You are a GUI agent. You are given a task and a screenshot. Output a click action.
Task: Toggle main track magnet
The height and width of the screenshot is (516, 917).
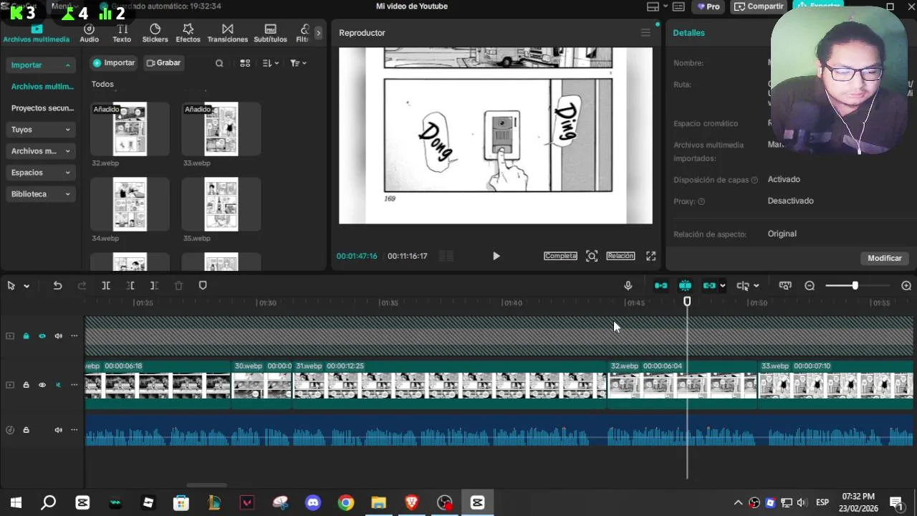point(661,285)
